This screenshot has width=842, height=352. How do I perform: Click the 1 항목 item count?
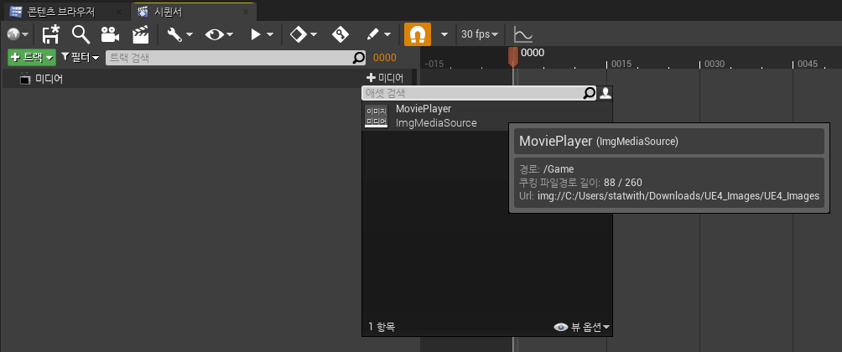pos(382,326)
